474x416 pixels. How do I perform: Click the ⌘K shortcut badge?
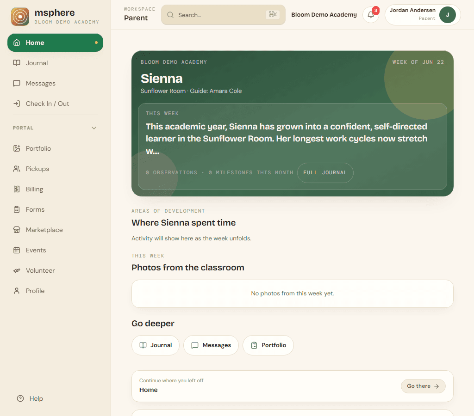point(273,14)
